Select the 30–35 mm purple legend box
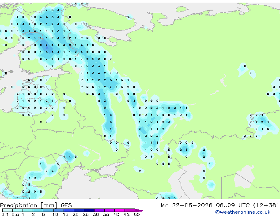 click(99, 210)
